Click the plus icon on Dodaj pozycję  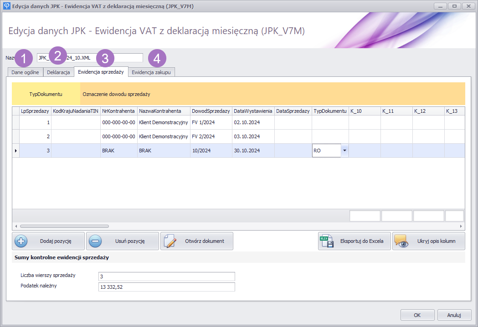coord(21,241)
